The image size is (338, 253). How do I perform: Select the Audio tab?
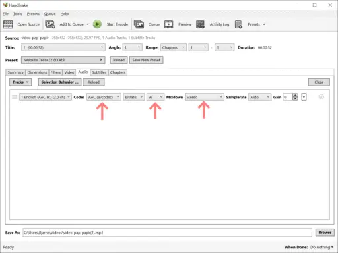point(83,72)
